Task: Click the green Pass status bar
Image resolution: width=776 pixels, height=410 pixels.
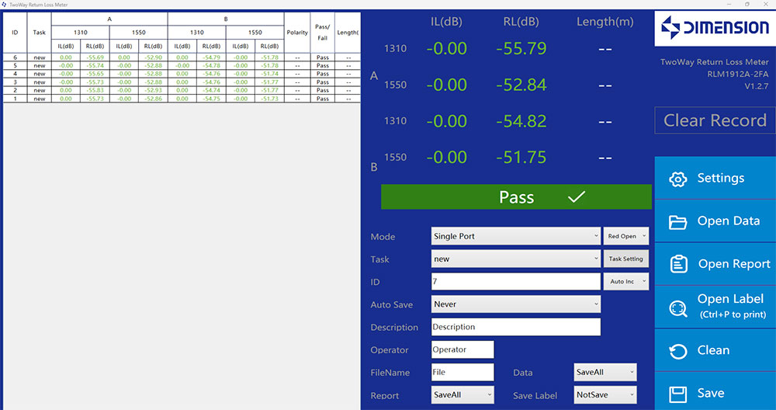Action: 516,197
